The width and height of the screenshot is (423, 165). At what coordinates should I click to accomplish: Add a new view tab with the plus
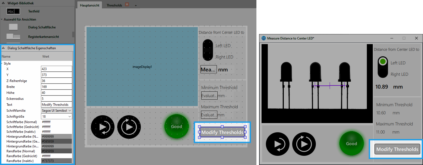pyautogui.click(x=136, y=5)
